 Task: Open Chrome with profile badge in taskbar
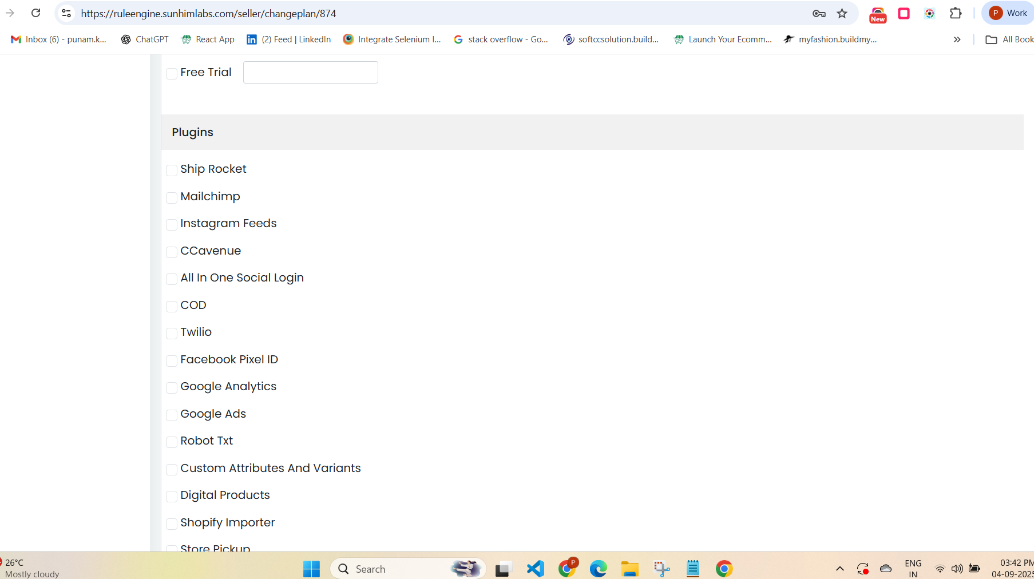coord(568,568)
